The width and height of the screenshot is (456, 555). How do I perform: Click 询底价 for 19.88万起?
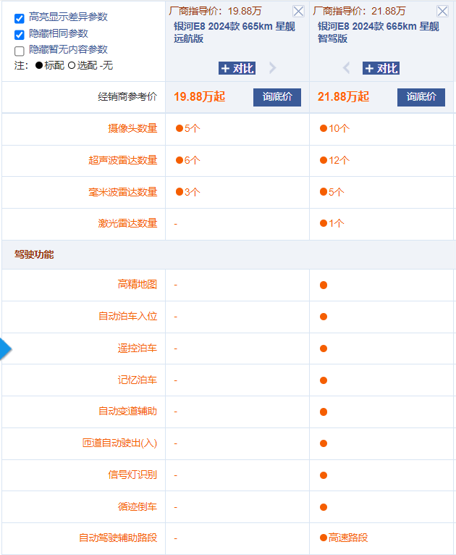pos(277,97)
